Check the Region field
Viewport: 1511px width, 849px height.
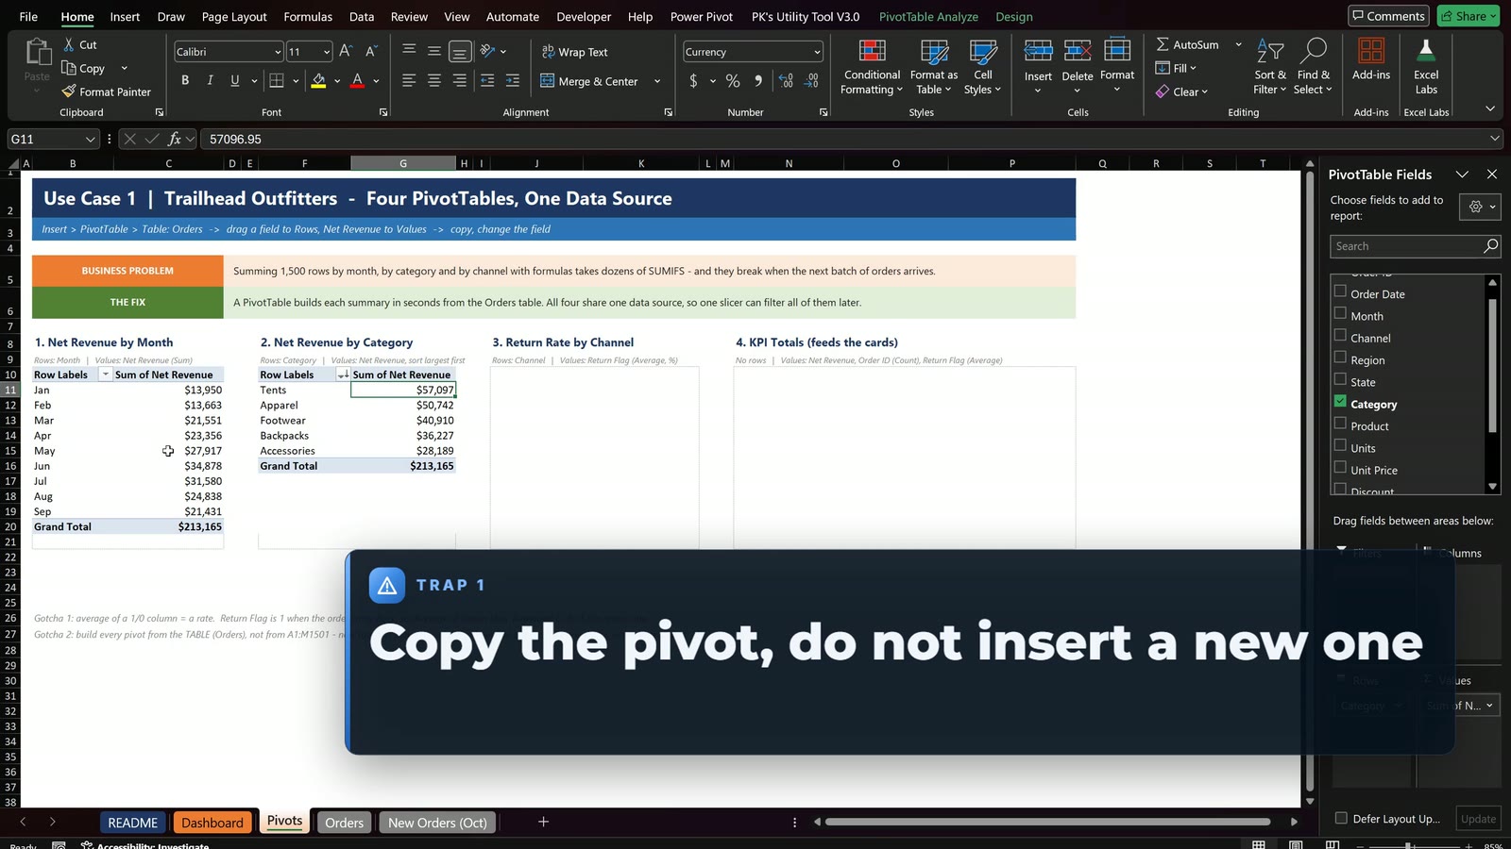click(1340, 358)
